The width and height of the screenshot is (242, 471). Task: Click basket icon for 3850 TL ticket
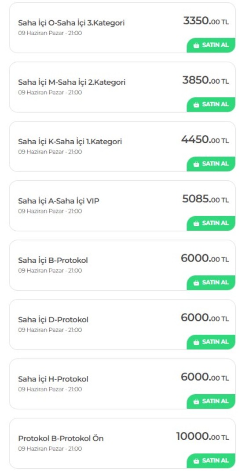tap(196, 105)
